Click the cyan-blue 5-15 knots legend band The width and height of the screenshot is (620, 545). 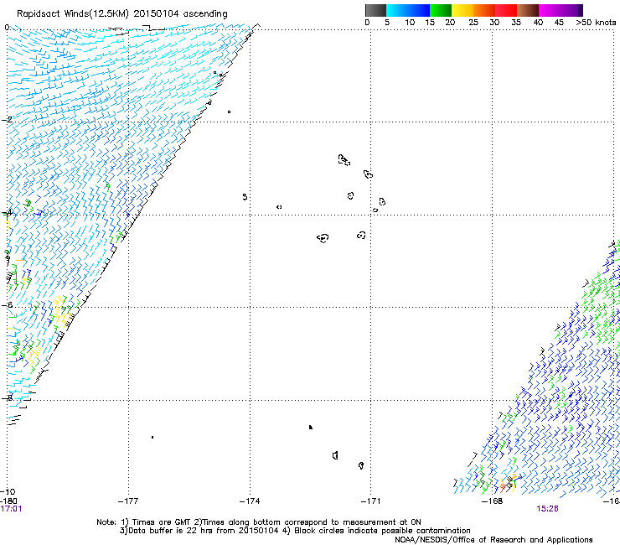[x=408, y=10]
